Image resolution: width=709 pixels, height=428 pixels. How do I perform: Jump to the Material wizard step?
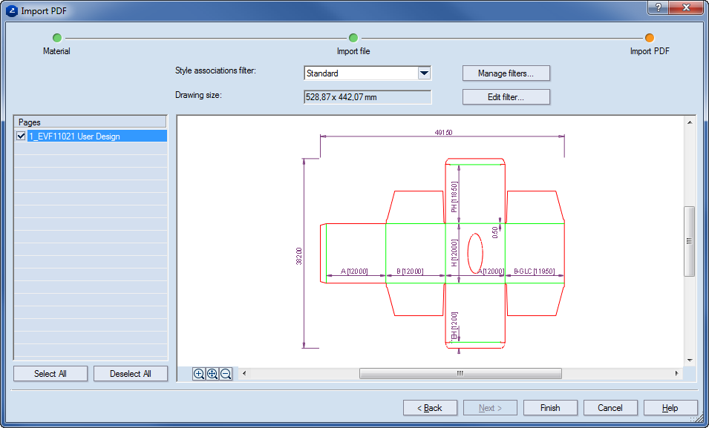coord(57,38)
